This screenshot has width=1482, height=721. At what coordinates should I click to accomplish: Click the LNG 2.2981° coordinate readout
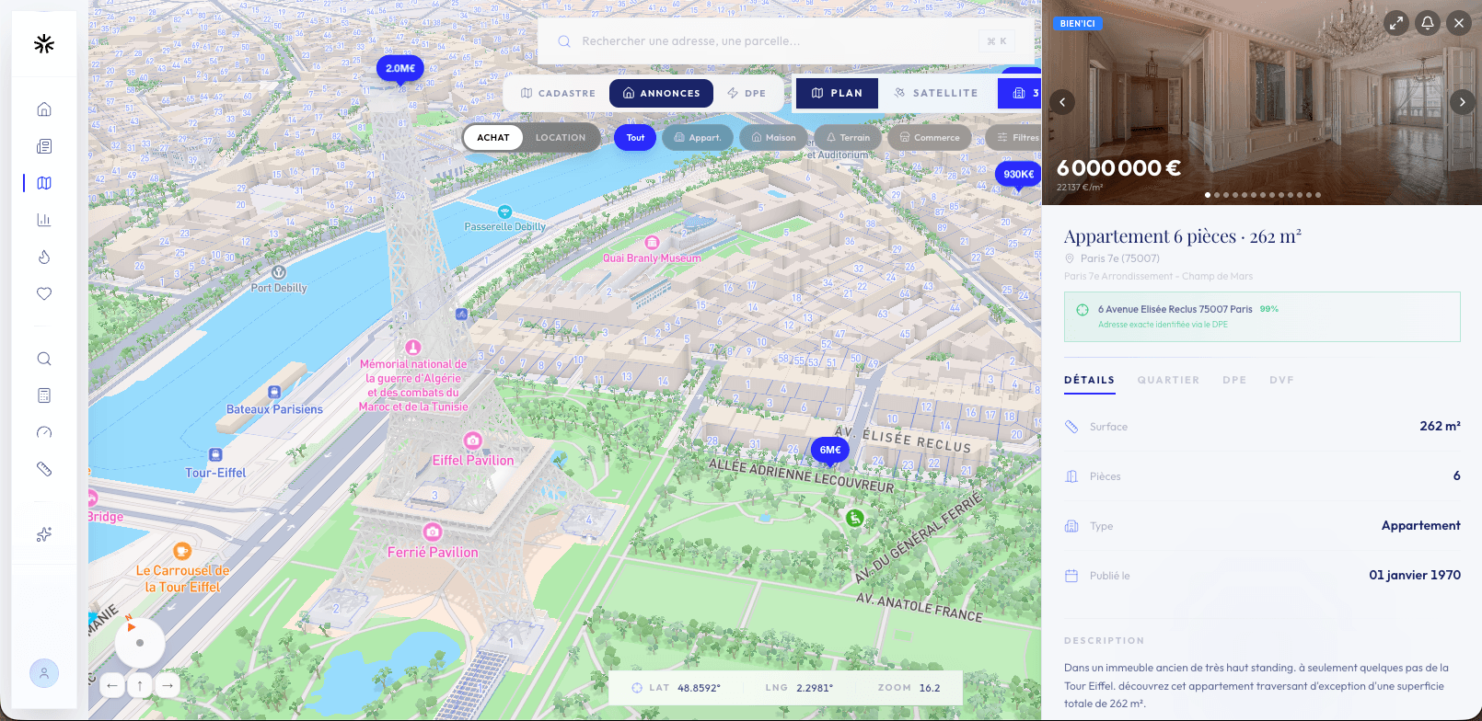pyautogui.click(x=799, y=688)
